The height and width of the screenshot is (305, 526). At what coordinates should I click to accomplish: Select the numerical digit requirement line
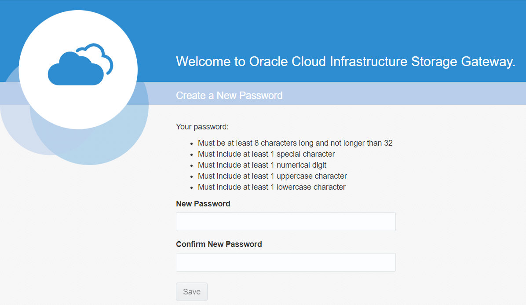point(262,165)
